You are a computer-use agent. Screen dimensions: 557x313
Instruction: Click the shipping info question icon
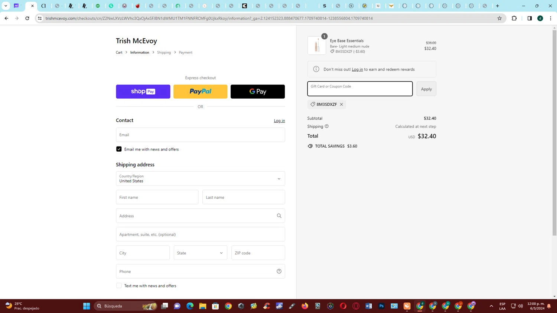pos(327,126)
